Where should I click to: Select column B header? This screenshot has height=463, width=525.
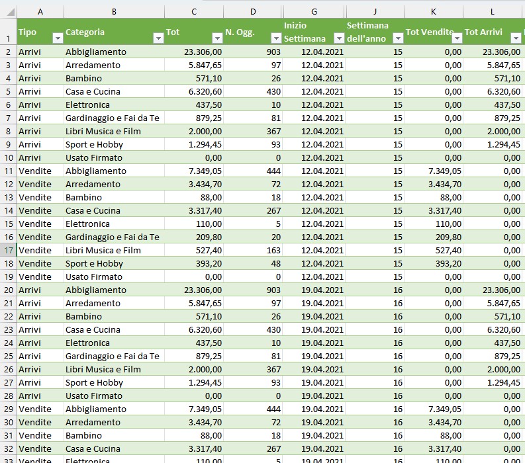(114, 12)
